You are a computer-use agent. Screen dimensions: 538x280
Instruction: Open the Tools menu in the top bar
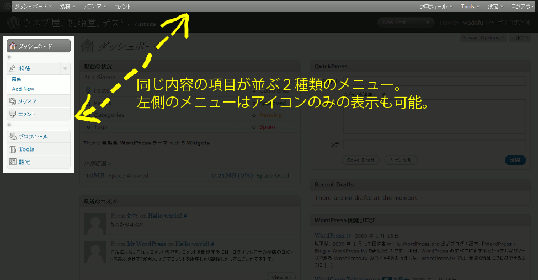coord(470,7)
